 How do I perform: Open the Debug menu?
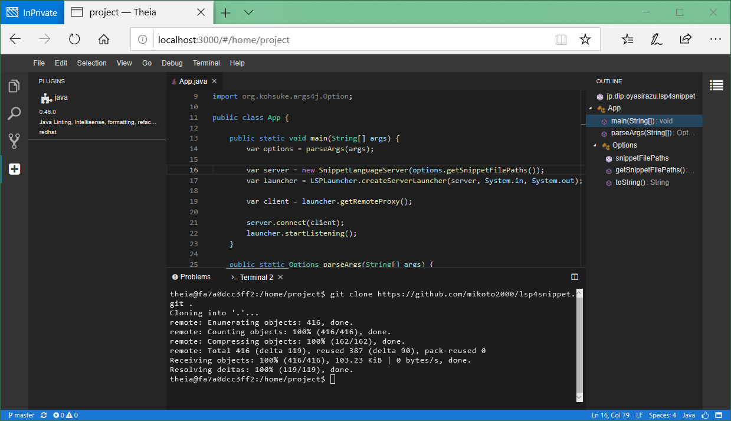coord(172,63)
